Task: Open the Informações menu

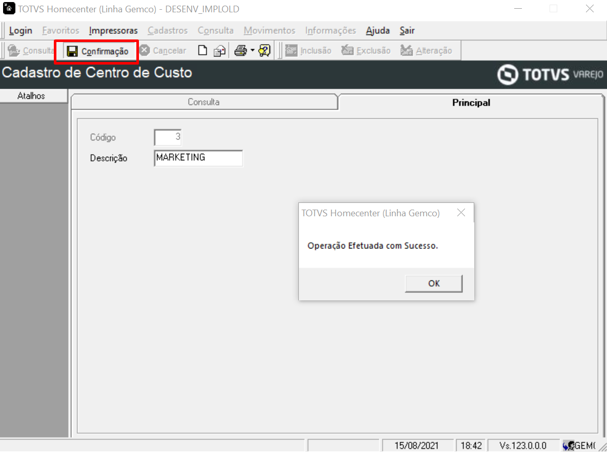Action: tap(330, 31)
